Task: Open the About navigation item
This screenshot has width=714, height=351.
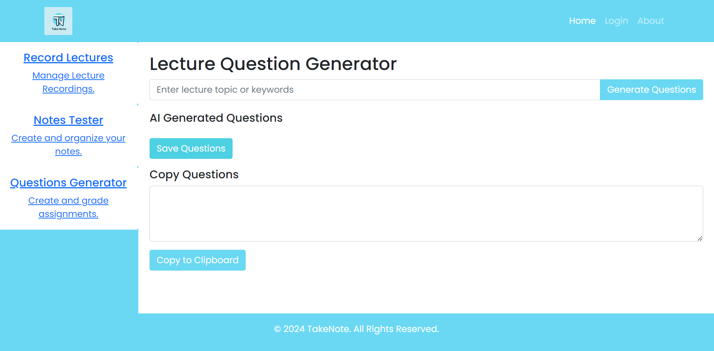Action: pos(651,21)
